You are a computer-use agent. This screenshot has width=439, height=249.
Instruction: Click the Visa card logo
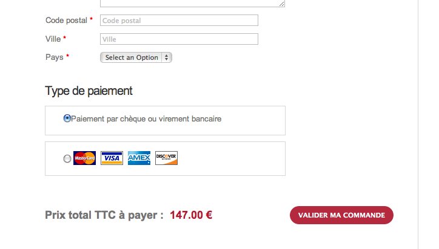[112, 158]
